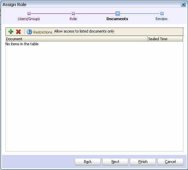Go to the Role step label
This screenshot has width=188, height=170.
73,19
